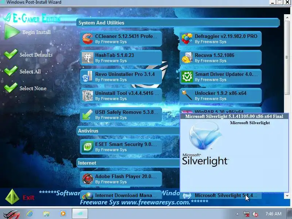This screenshot has width=292, height=219.
Task: Click the Select All label
Action: coord(30,72)
